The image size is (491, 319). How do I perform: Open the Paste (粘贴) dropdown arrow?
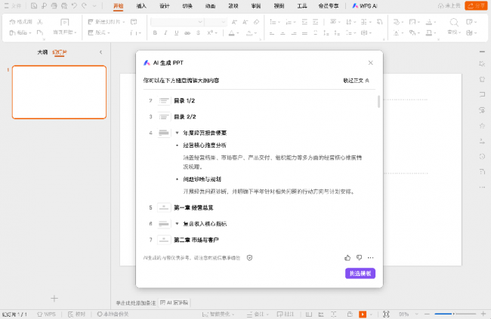click(30, 33)
